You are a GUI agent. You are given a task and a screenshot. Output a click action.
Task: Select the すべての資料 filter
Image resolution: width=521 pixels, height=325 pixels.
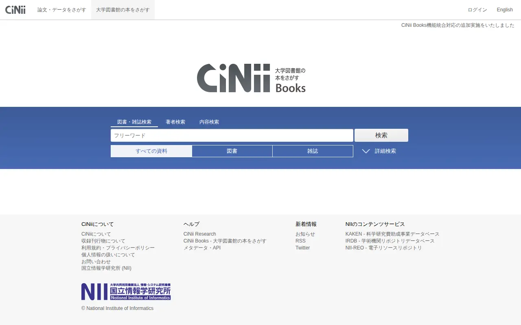coord(151,151)
